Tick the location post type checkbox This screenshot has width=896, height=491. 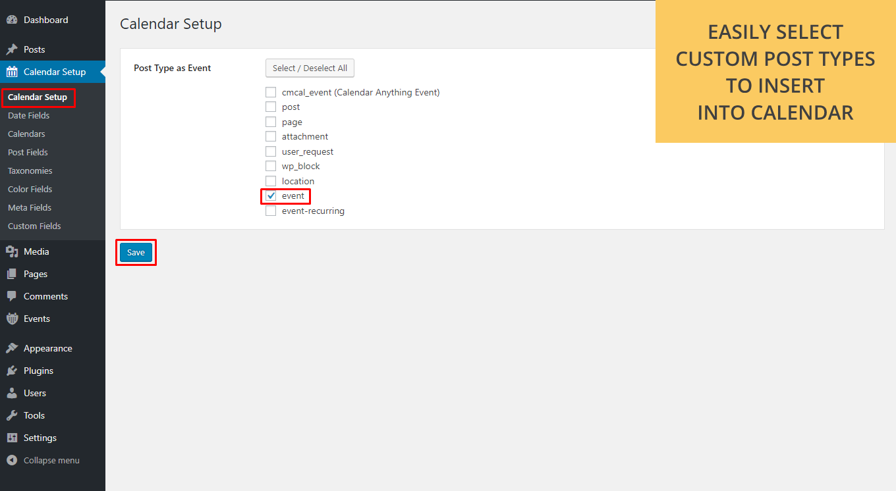coord(271,181)
